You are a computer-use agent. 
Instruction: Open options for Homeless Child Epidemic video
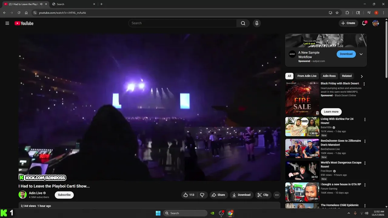tap(365, 206)
